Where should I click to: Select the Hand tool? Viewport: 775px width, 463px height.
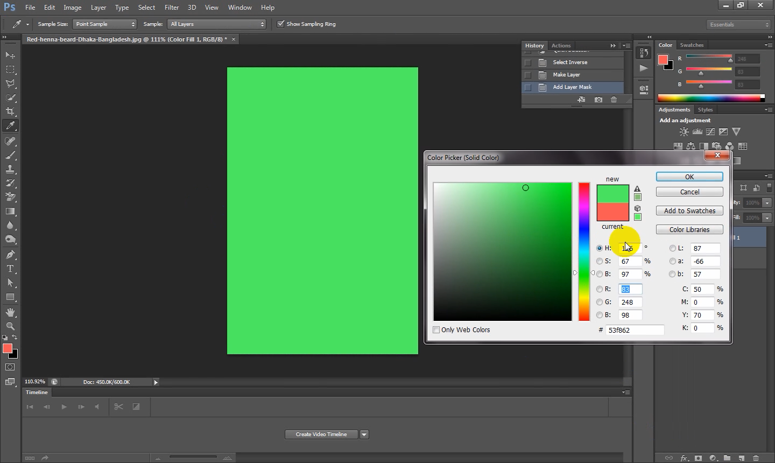tap(10, 312)
